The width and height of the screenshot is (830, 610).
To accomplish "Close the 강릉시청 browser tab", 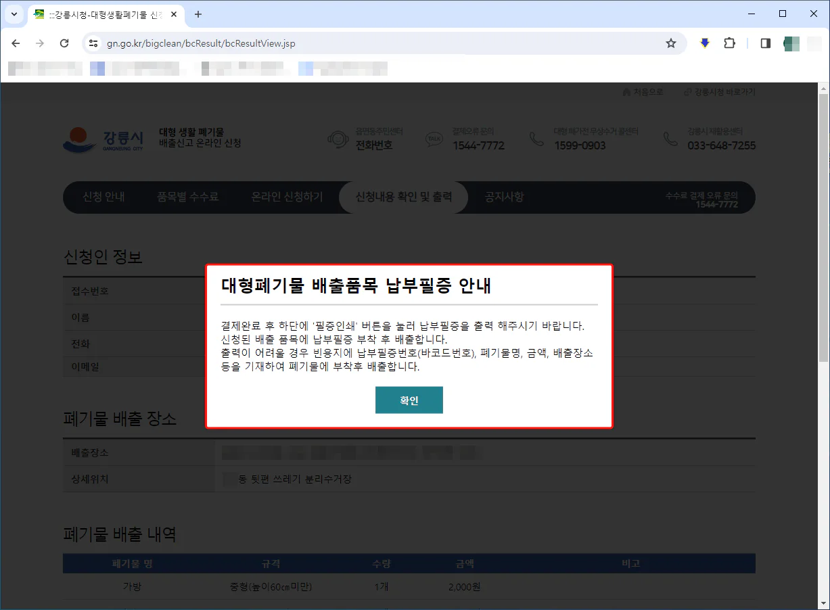I will [x=174, y=14].
